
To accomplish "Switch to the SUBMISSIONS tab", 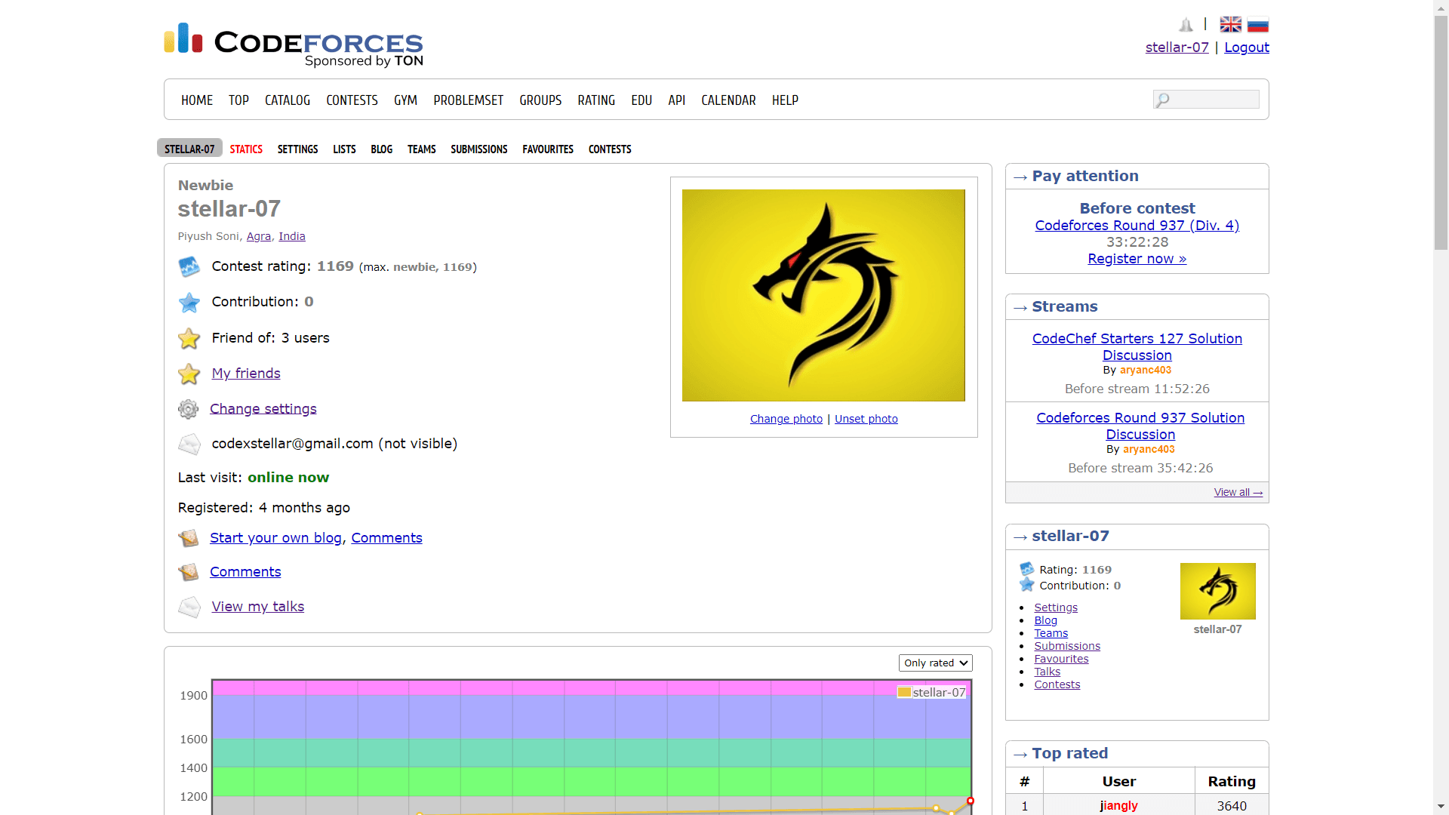I will 478,149.
